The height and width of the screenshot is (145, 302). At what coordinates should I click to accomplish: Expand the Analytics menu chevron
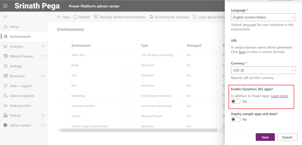pyautogui.click(x=43, y=46)
